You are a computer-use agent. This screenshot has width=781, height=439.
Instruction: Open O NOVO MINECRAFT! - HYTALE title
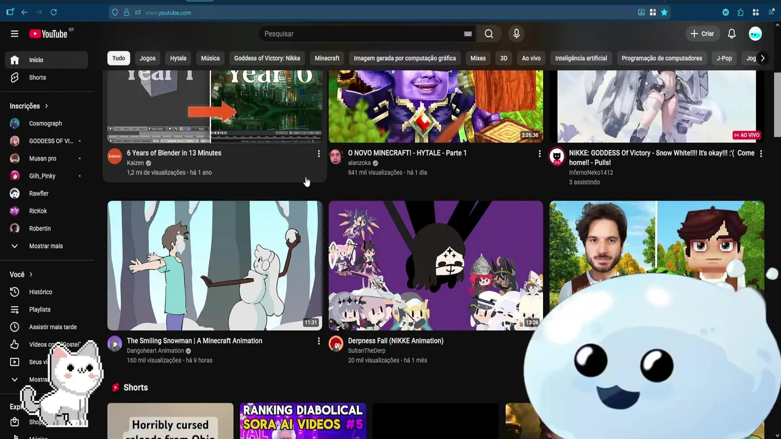(407, 153)
